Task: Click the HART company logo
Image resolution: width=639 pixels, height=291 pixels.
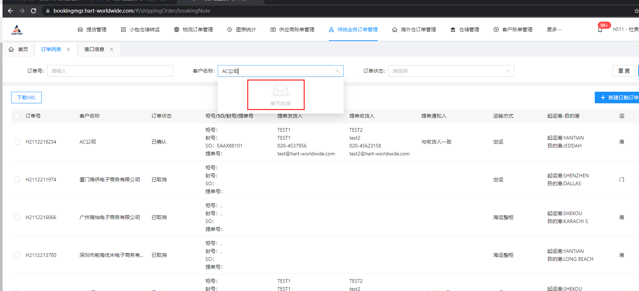Action: pyautogui.click(x=17, y=29)
